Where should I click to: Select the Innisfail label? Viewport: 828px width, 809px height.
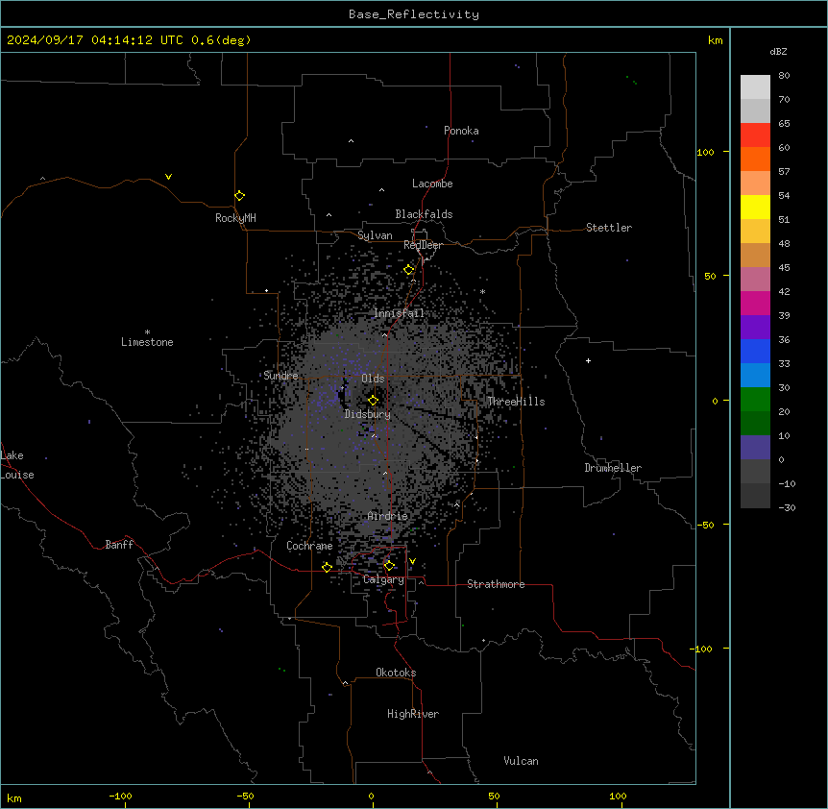pyautogui.click(x=399, y=313)
